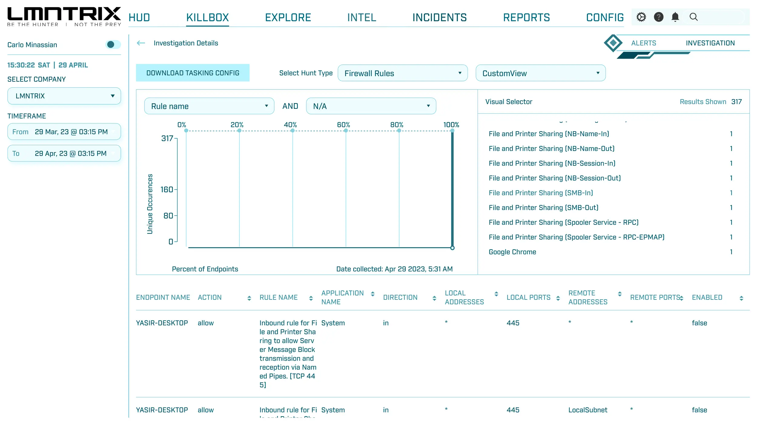Open the settings gear icon

641,17
